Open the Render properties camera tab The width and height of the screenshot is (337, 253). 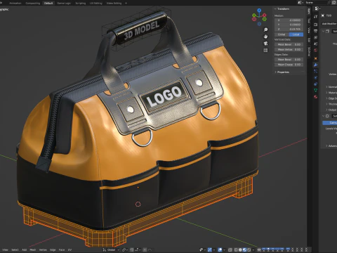click(315, 25)
